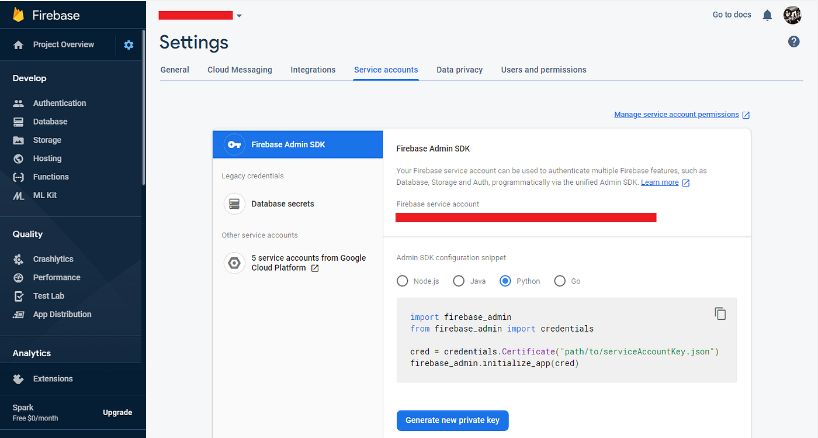
Task: Select Database secrets under Legacy credentials
Action: point(282,204)
